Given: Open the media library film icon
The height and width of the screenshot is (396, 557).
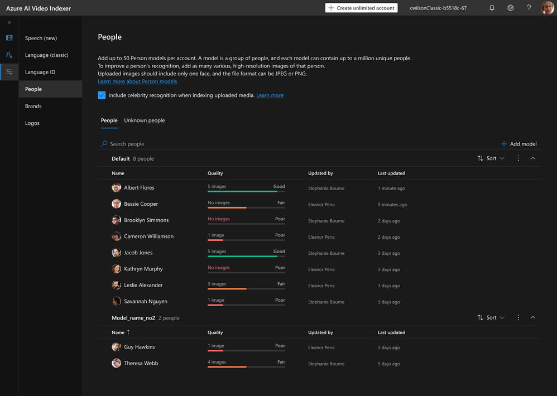Looking at the screenshot, I should [x=9, y=37].
